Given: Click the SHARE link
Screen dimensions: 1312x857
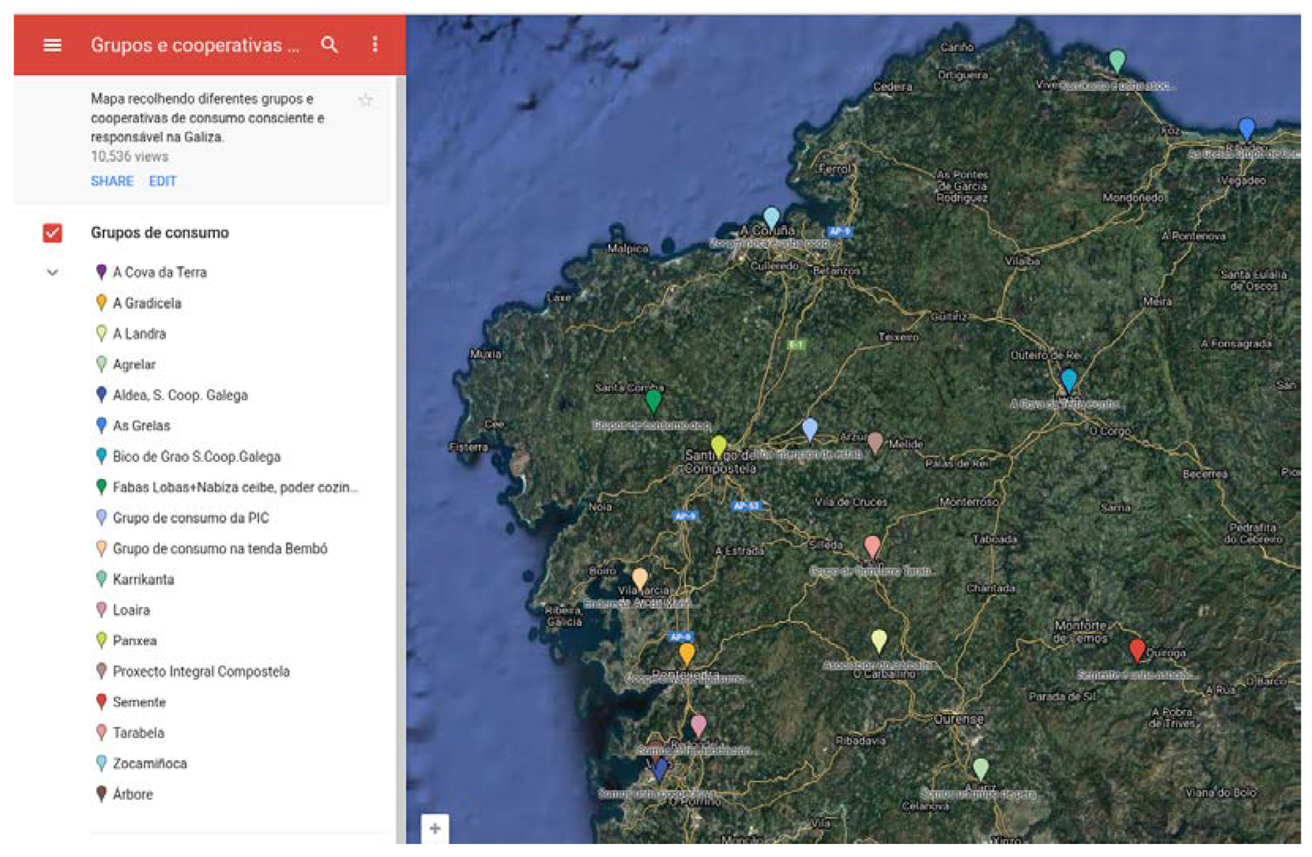Looking at the screenshot, I should 112,181.
